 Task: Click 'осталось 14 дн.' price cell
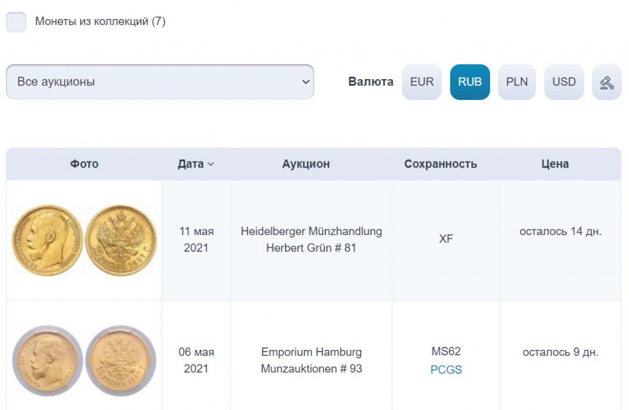[x=560, y=232]
